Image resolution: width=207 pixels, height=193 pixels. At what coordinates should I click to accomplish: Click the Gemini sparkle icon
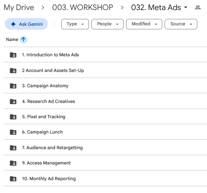pos(13,24)
